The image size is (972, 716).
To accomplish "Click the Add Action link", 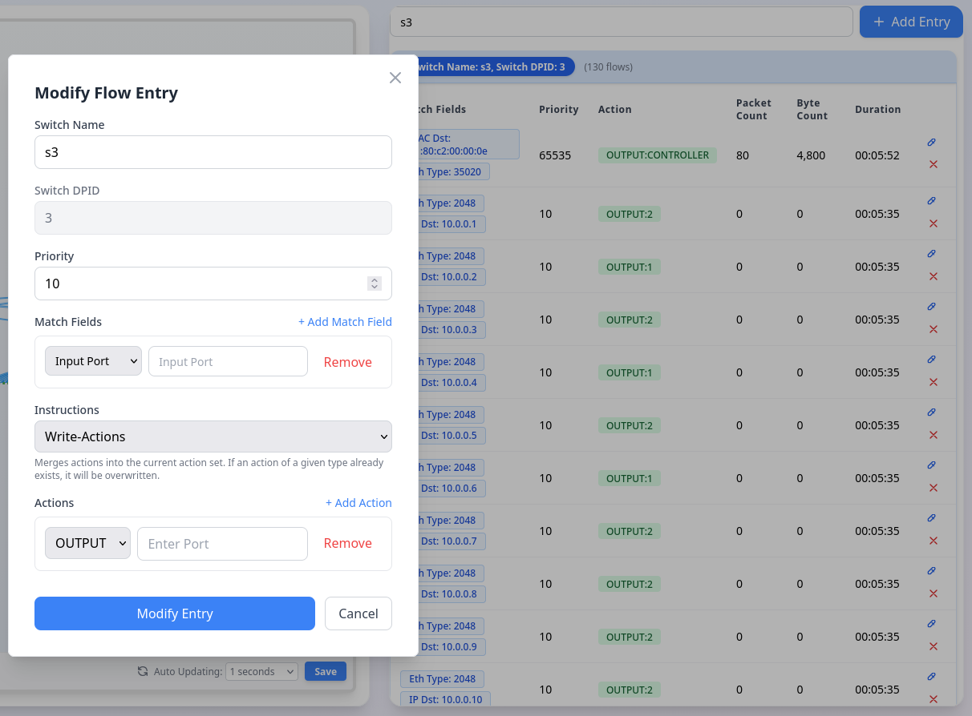I will pos(358,503).
